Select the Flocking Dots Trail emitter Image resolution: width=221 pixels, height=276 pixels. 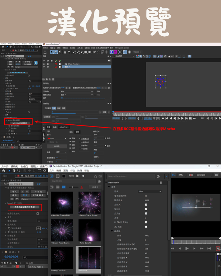point(62,258)
